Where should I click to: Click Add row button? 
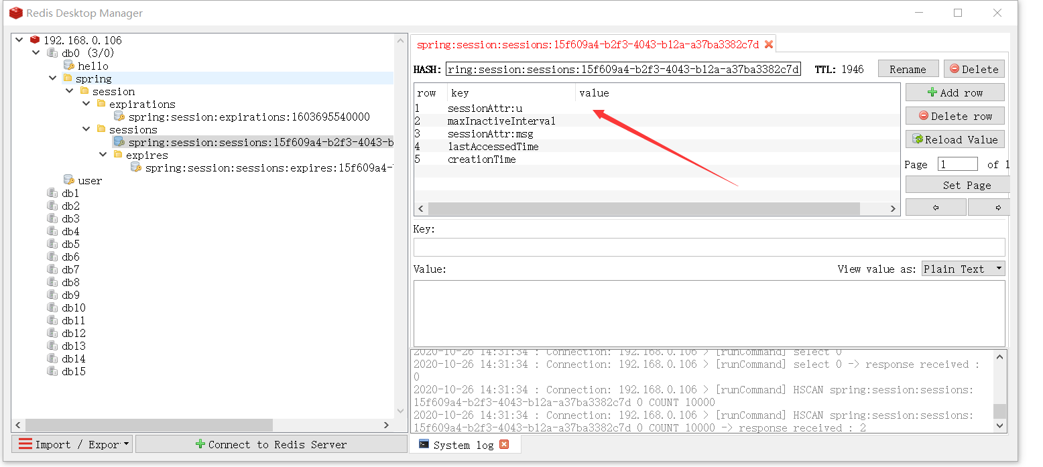tap(955, 92)
